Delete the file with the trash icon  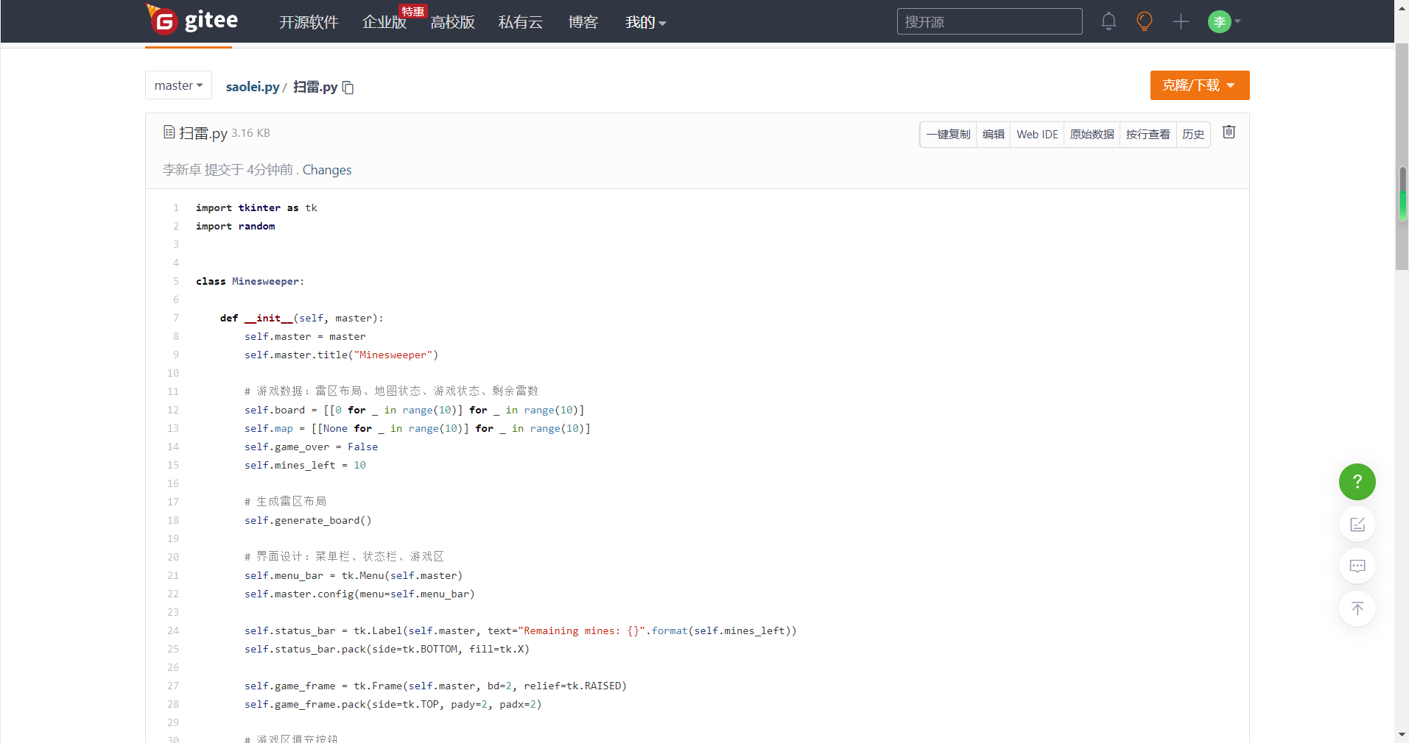pyautogui.click(x=1229, y=132)
